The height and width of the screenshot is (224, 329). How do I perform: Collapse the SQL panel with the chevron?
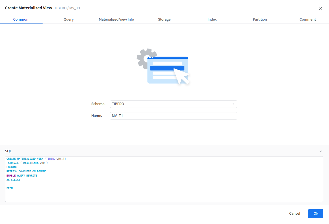[x=321, y=151]
